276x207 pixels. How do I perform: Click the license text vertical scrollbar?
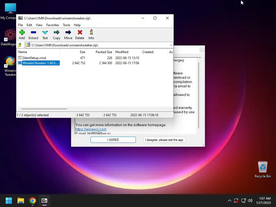(199, 95)
